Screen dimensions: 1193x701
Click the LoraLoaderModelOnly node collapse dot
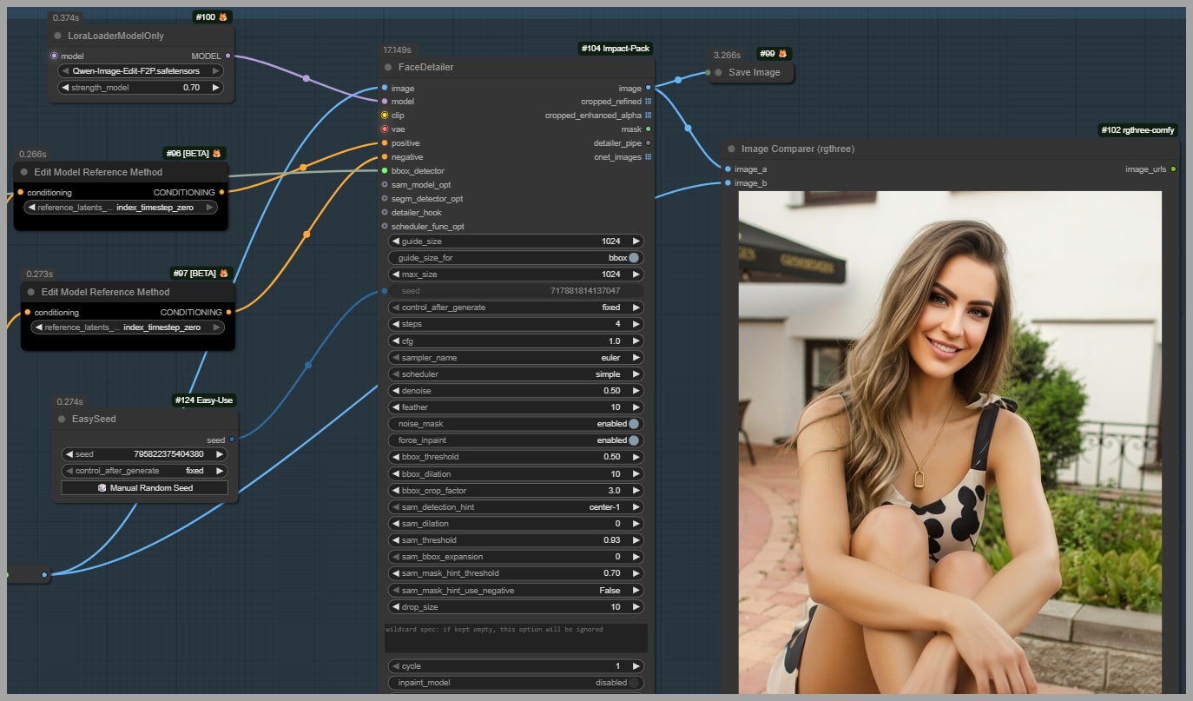click(57, 36)
